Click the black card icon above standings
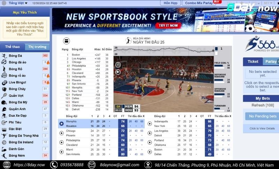The height and width of the screenshot is (169, 279). pyautogui.click(x=66, y=41)
